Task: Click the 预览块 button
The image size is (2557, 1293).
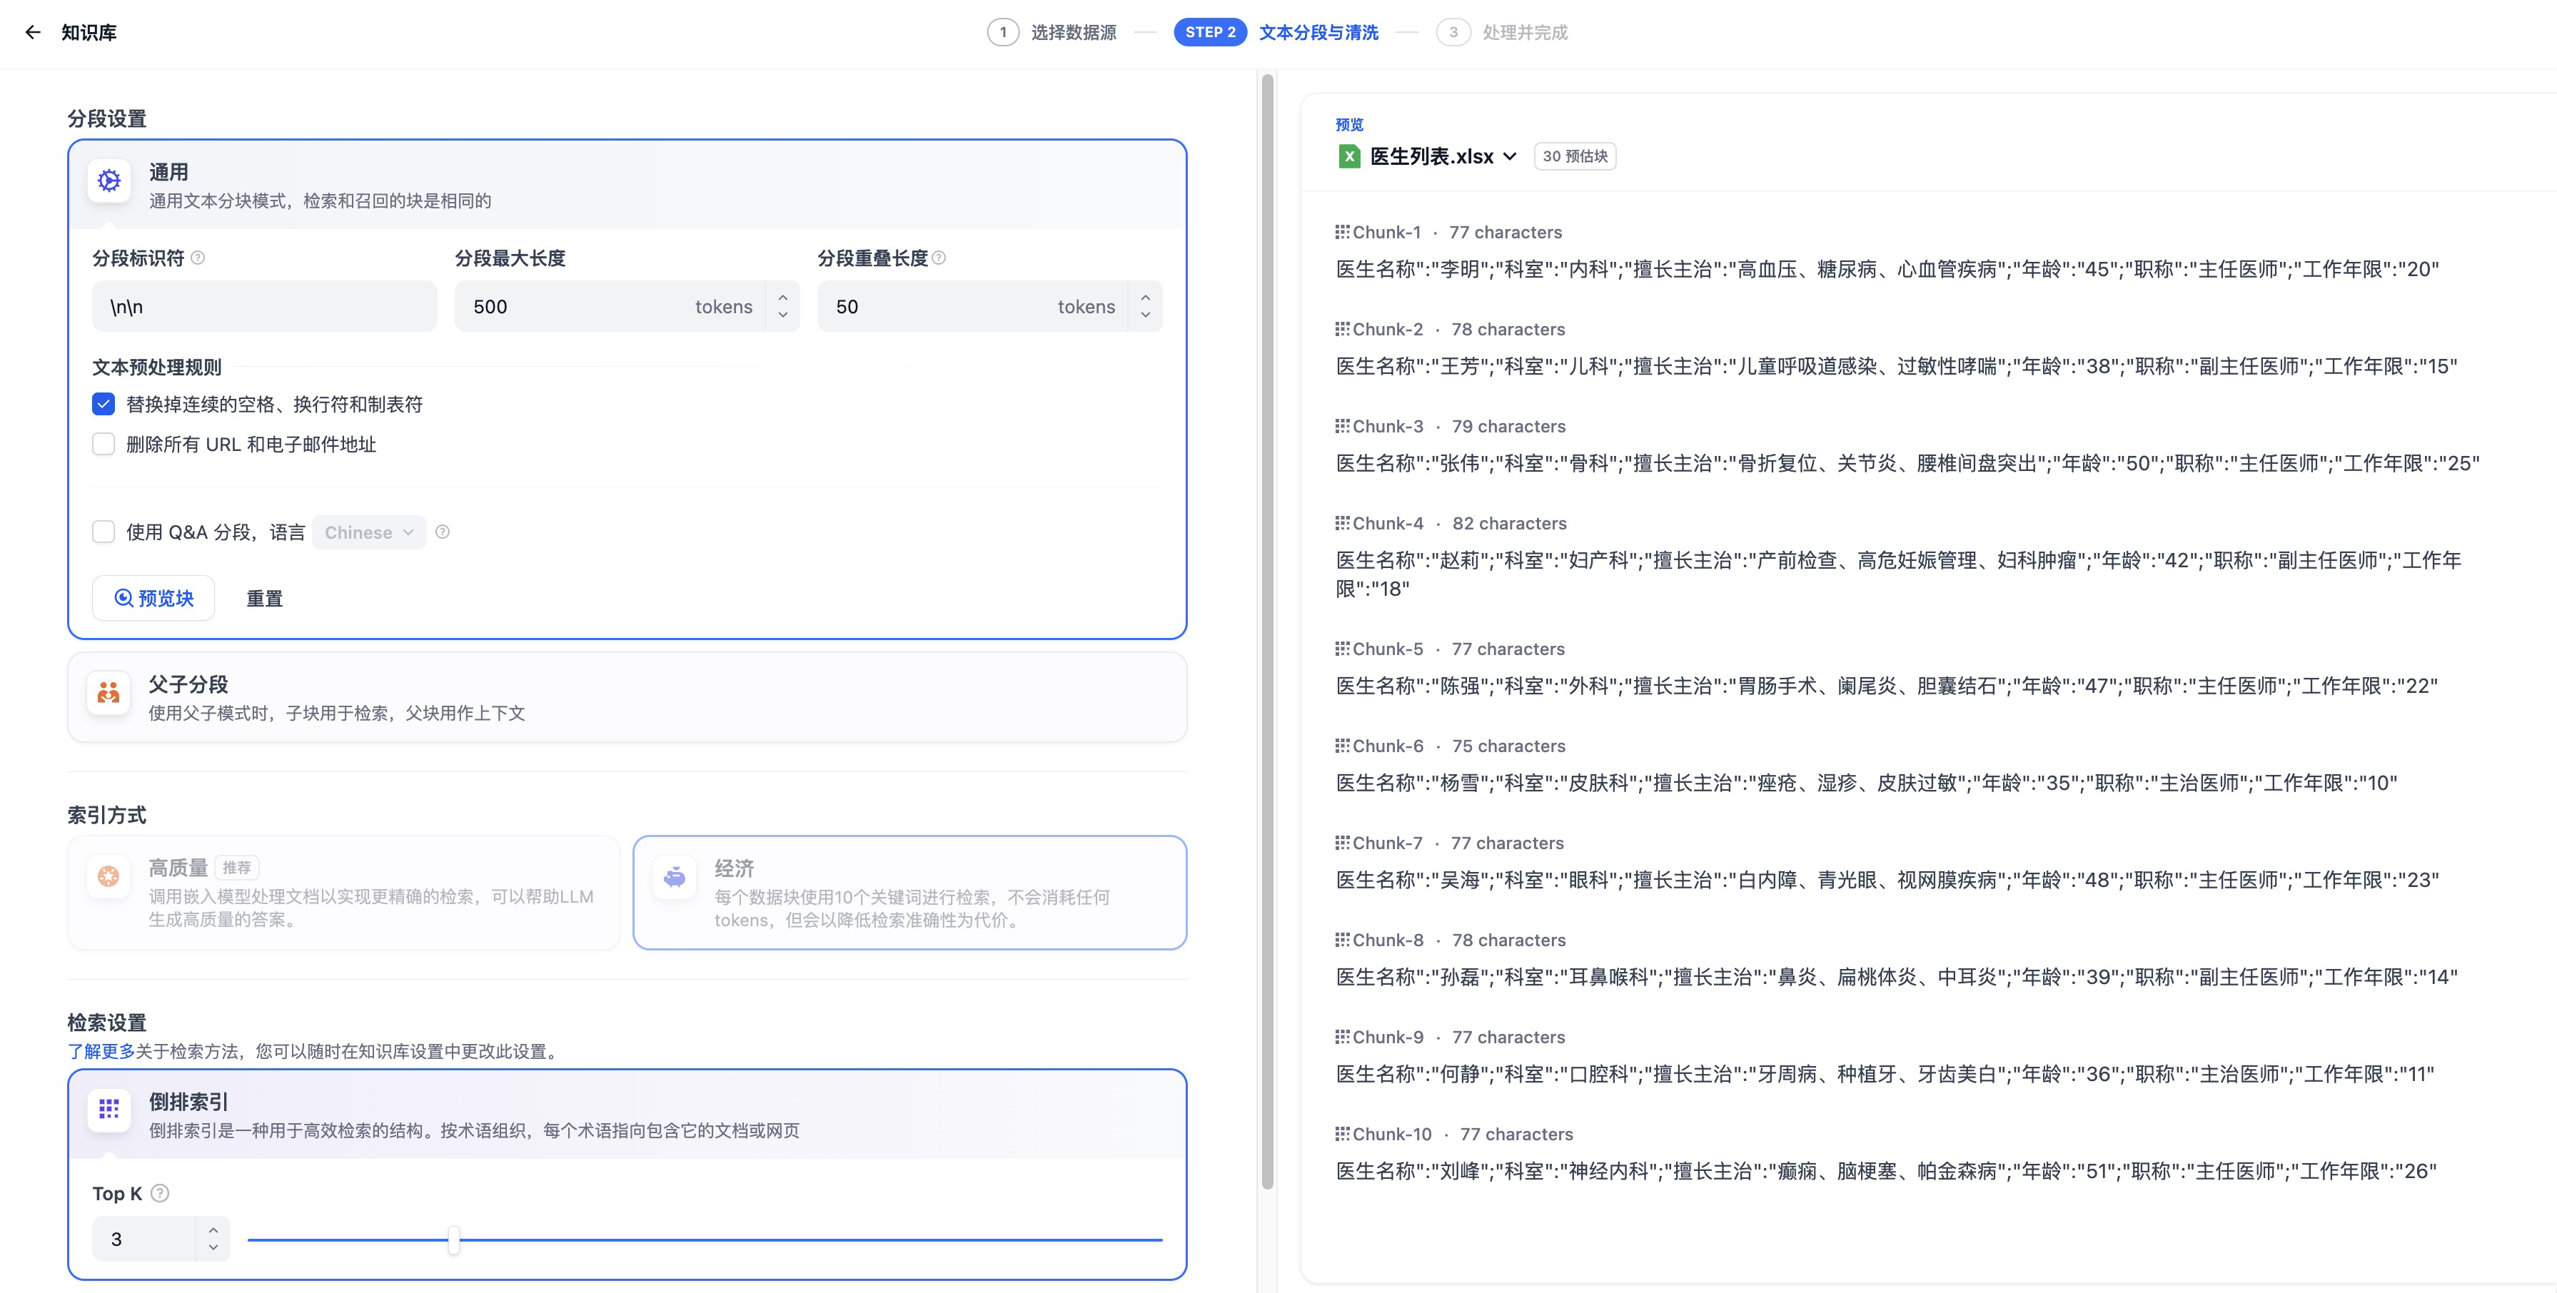Action: pyautogui.click(x=154, y=597)
